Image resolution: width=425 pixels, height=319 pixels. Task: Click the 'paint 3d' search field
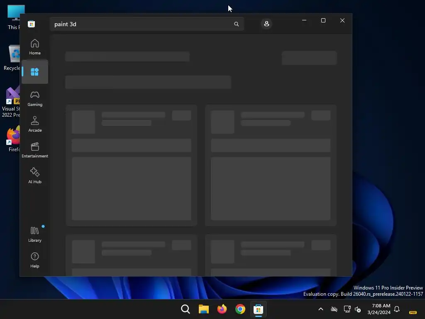[147, 24]
